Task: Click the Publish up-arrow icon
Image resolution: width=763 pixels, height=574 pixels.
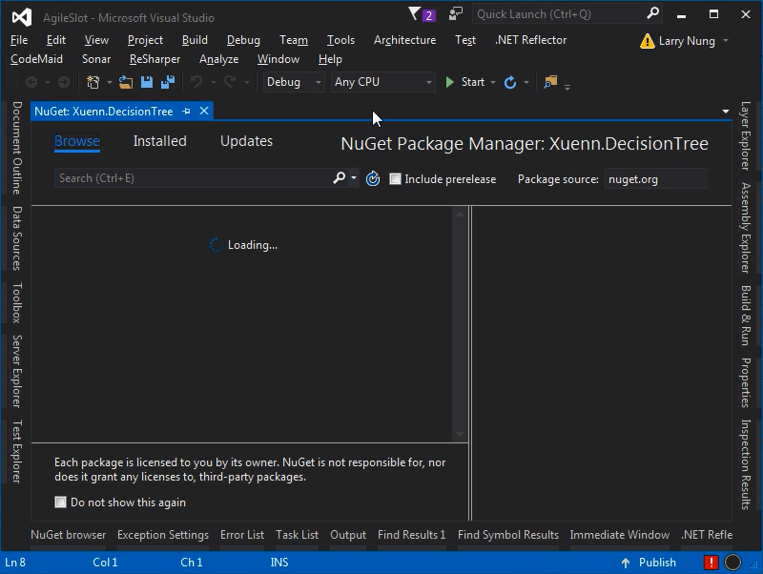Action: (626, 563)
